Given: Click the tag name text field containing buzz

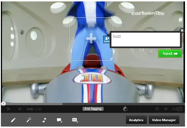Looking at the screenshot, I should pos(145,39).
